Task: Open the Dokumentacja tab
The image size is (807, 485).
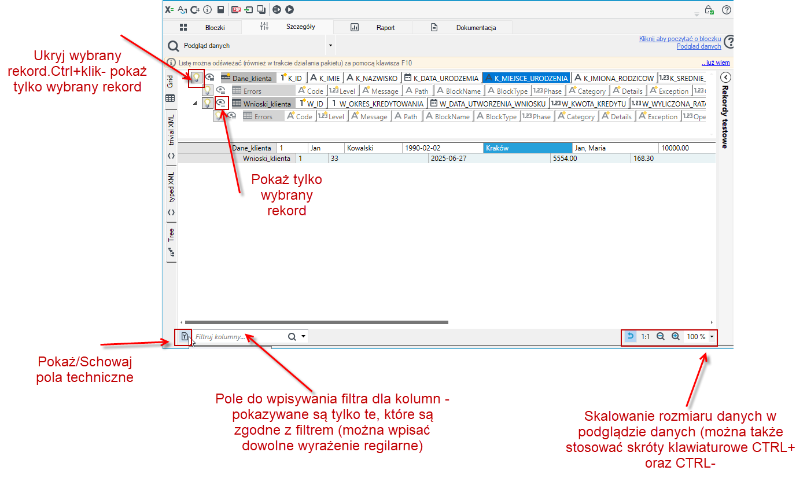Action: (x=462, y=27)
